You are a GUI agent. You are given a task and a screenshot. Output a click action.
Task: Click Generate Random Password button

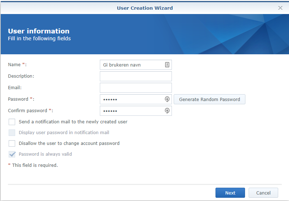coord(209,100)
